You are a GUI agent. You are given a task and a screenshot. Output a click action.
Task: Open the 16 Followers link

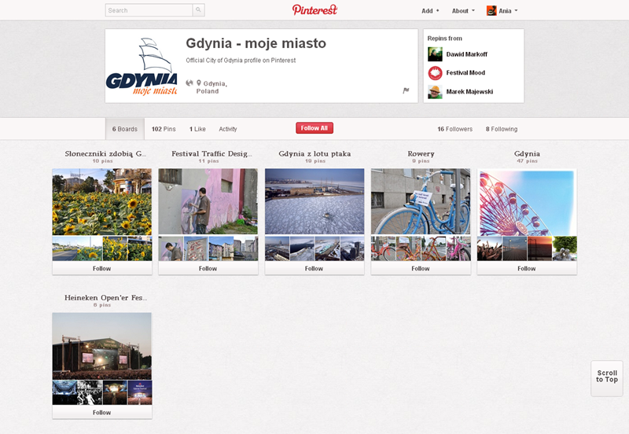tap(454, 129)
